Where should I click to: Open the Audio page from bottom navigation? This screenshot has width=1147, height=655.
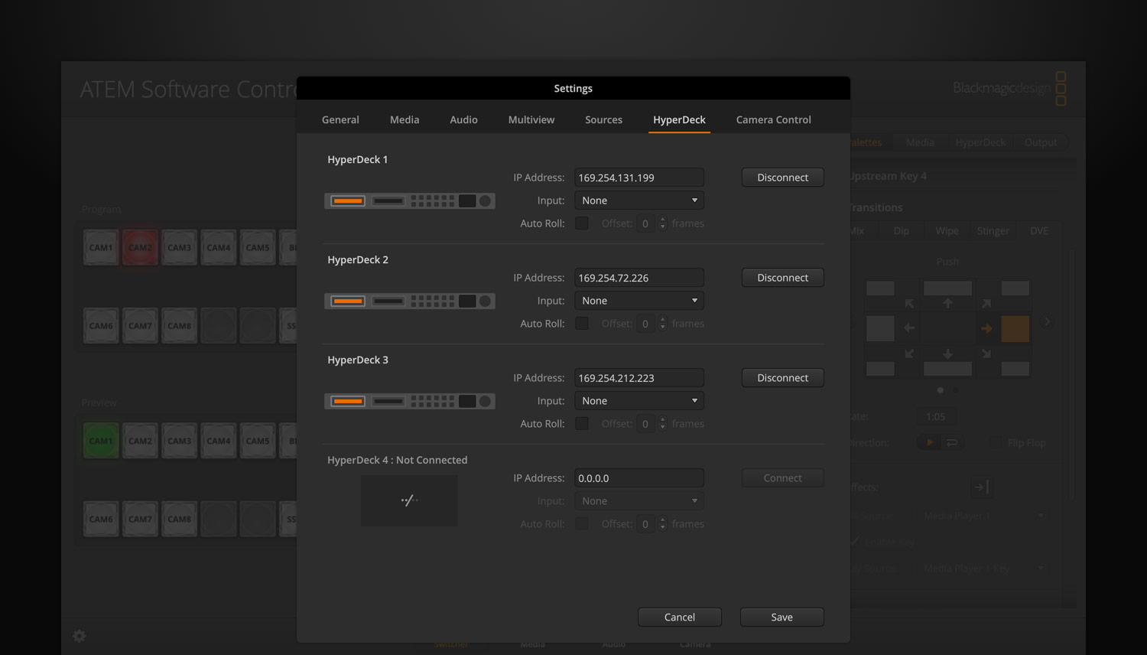[613, 644]
